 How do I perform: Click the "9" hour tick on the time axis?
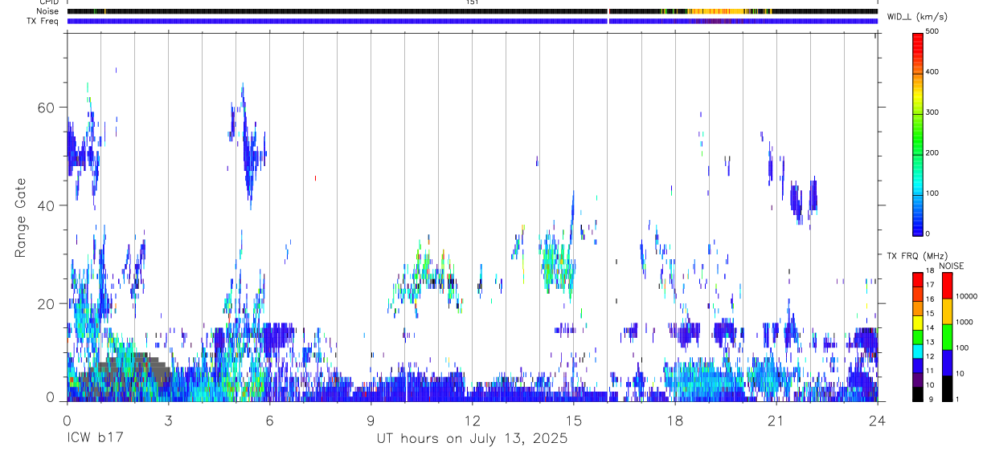(371, 420)
